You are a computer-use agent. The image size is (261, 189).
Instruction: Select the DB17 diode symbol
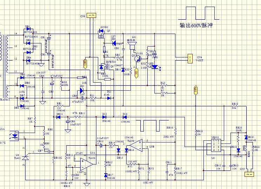(x=106, y=175)
